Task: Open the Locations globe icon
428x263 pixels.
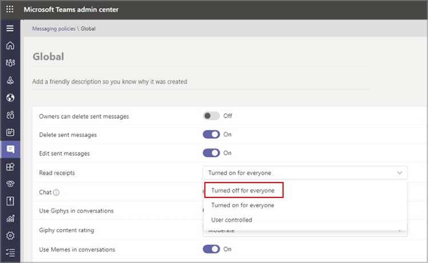Action: pos(10,98)
